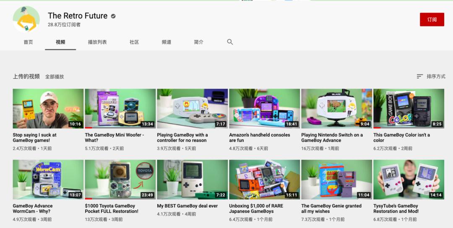Click title 'Stop saying I suck at GameBoy games!'
Image resolution: width=453 pixels, height=228 pixels.
point(35,138)
